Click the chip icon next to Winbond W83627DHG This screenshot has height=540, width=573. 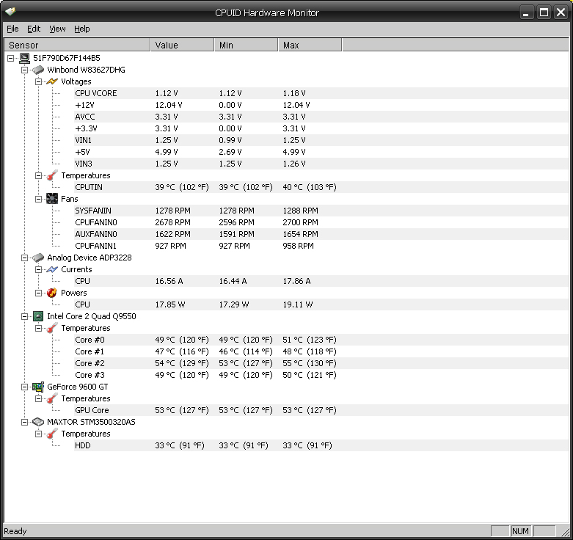pyautogui.click(x=38, y=70)
